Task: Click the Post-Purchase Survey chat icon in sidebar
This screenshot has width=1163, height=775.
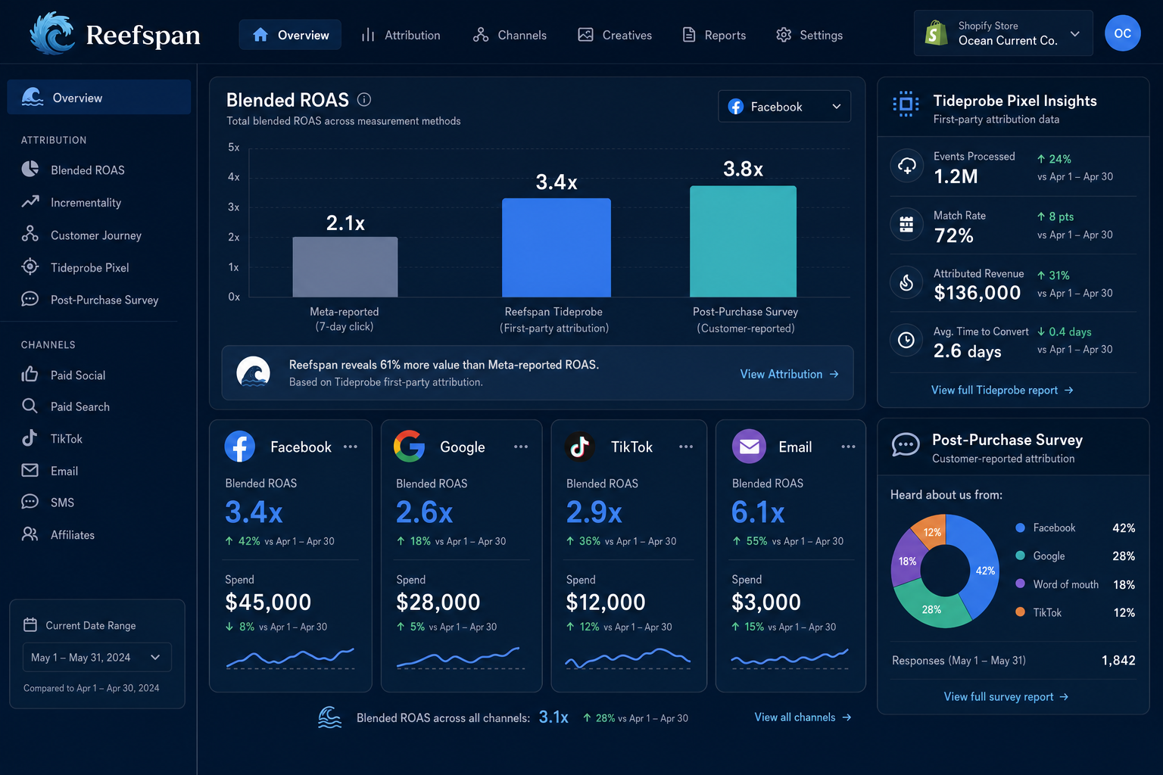Action: [30, 299]
